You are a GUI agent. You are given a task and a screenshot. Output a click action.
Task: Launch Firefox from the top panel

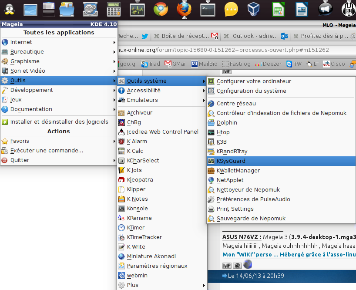tap(184, 10)
